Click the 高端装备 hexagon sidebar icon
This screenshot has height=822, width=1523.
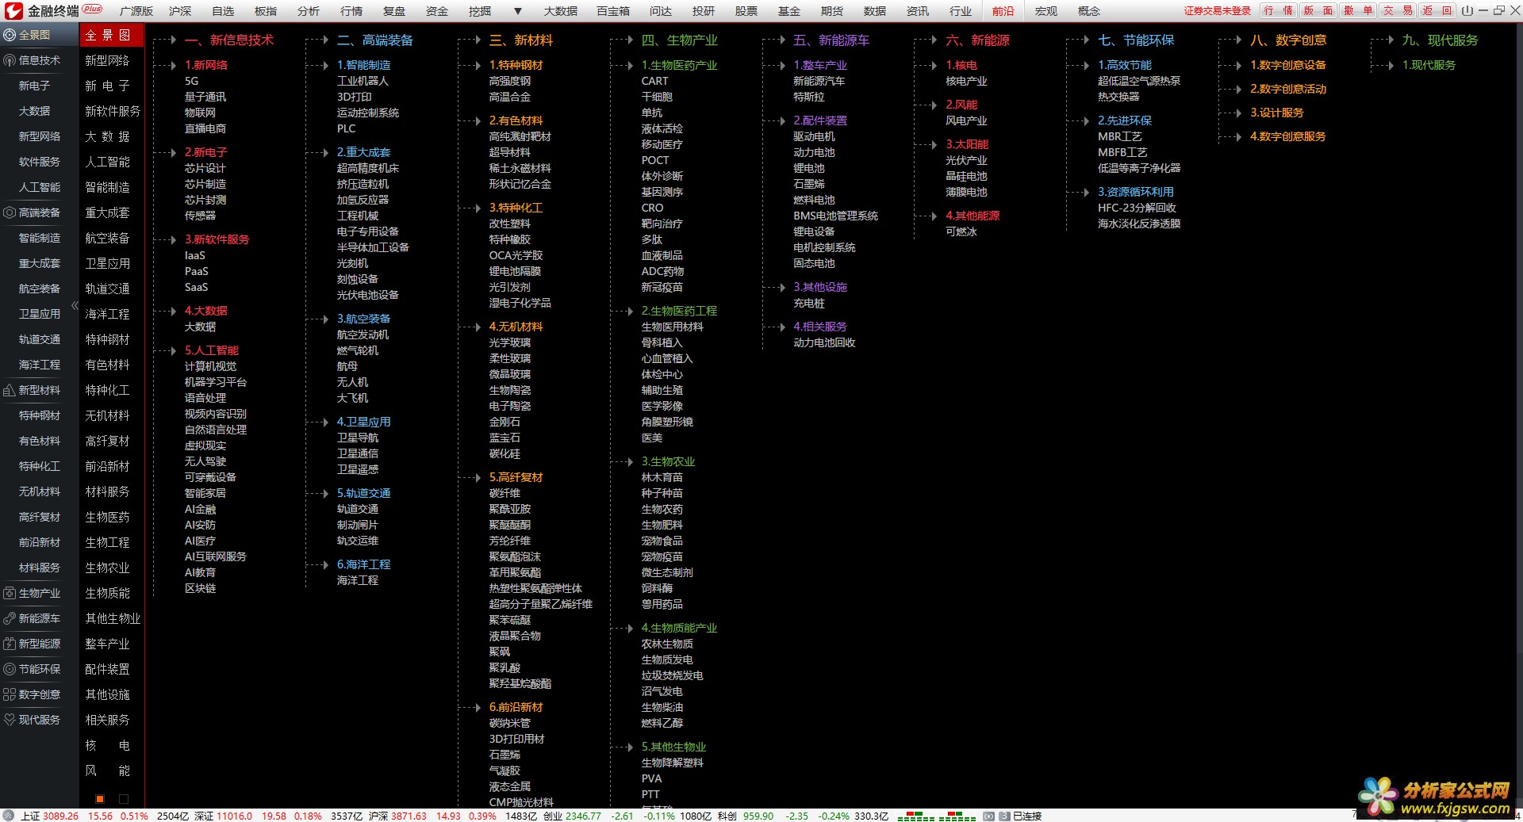point(10,212)
